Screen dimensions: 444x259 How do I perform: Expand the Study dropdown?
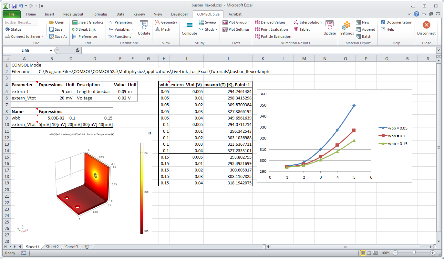click(216, 29)
